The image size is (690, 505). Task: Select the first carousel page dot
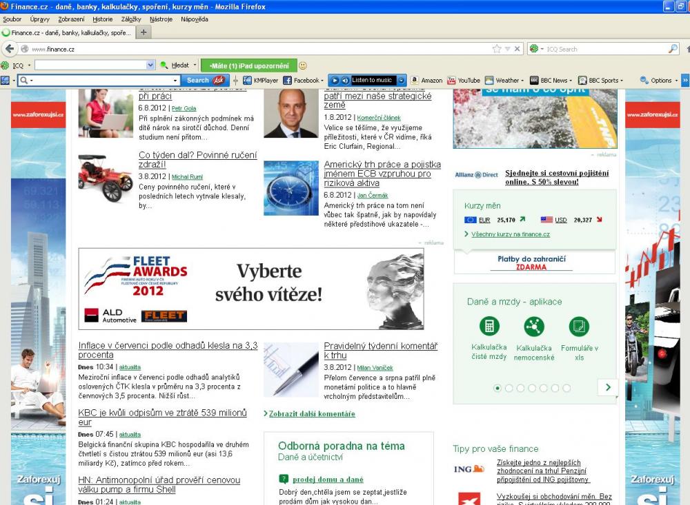(x=497, y=388)
